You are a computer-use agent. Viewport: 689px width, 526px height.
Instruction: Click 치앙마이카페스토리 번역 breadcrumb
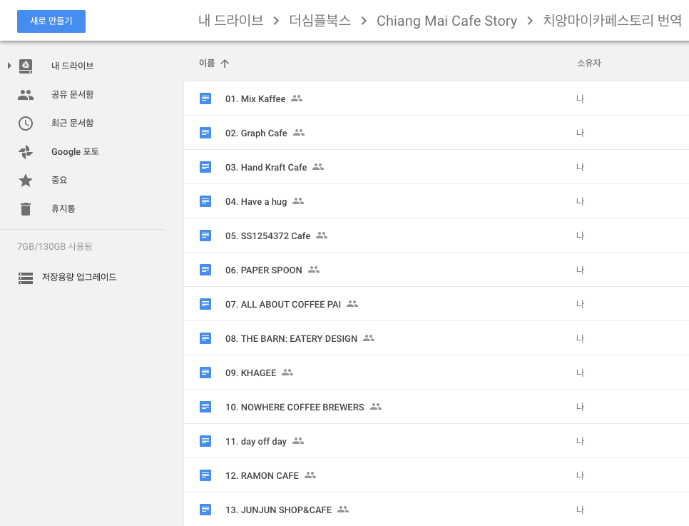612,21
